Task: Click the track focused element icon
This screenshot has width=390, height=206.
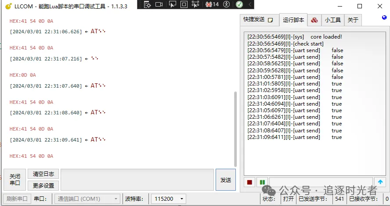Action: point(195,4)
